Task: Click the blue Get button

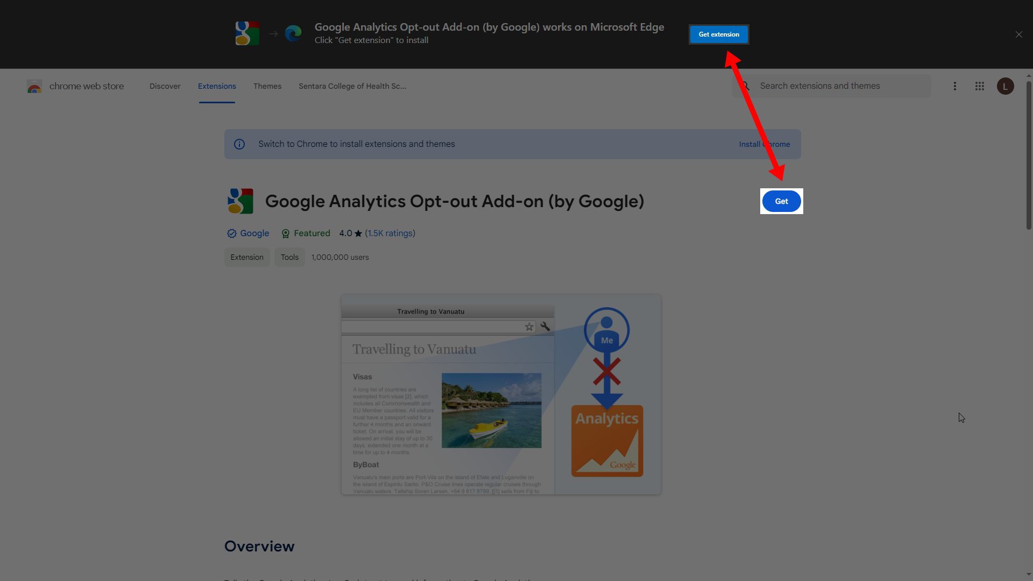Action: (781, 201)
